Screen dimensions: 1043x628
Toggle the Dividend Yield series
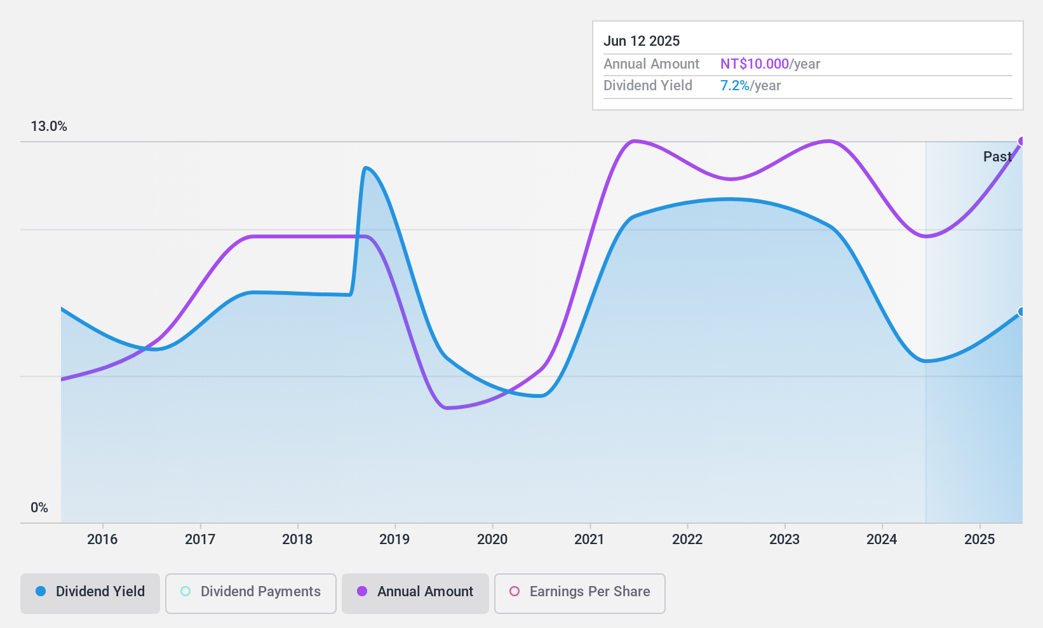point(90,594)
